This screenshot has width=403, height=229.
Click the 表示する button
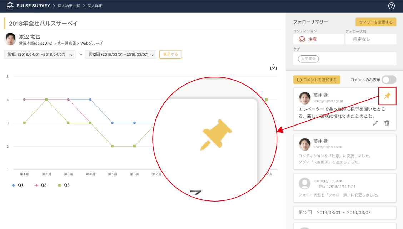click(170, 54)
